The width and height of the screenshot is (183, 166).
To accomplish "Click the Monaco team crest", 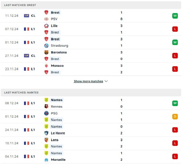I will click(x=47, y=66).
